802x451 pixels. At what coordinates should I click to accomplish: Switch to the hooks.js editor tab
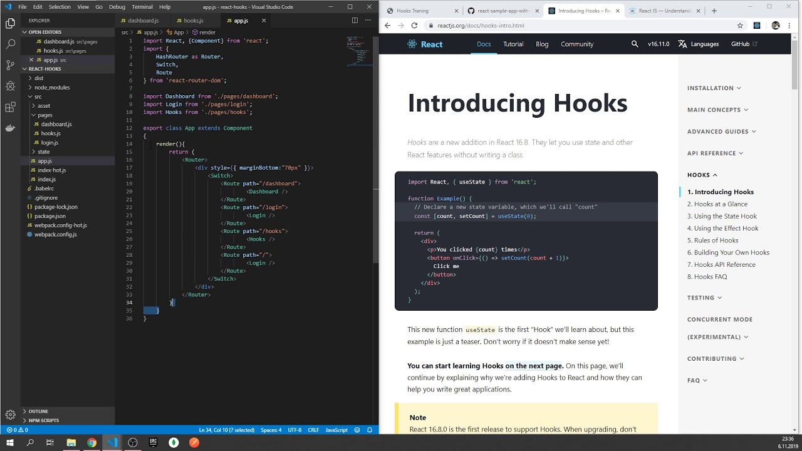[193, 21]
